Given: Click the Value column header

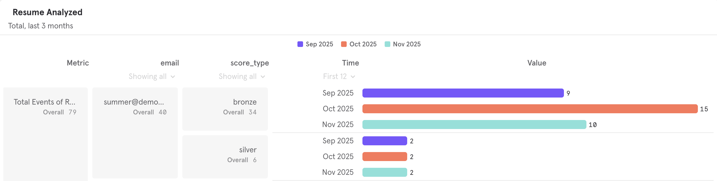Looking at the screenshot, I should click(x=536, y=63).
